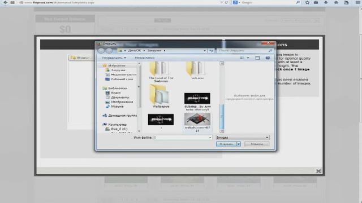This screenshot has height=203, width=362.
Task: Open the Упорядочить menu
Action: [114, 58]
